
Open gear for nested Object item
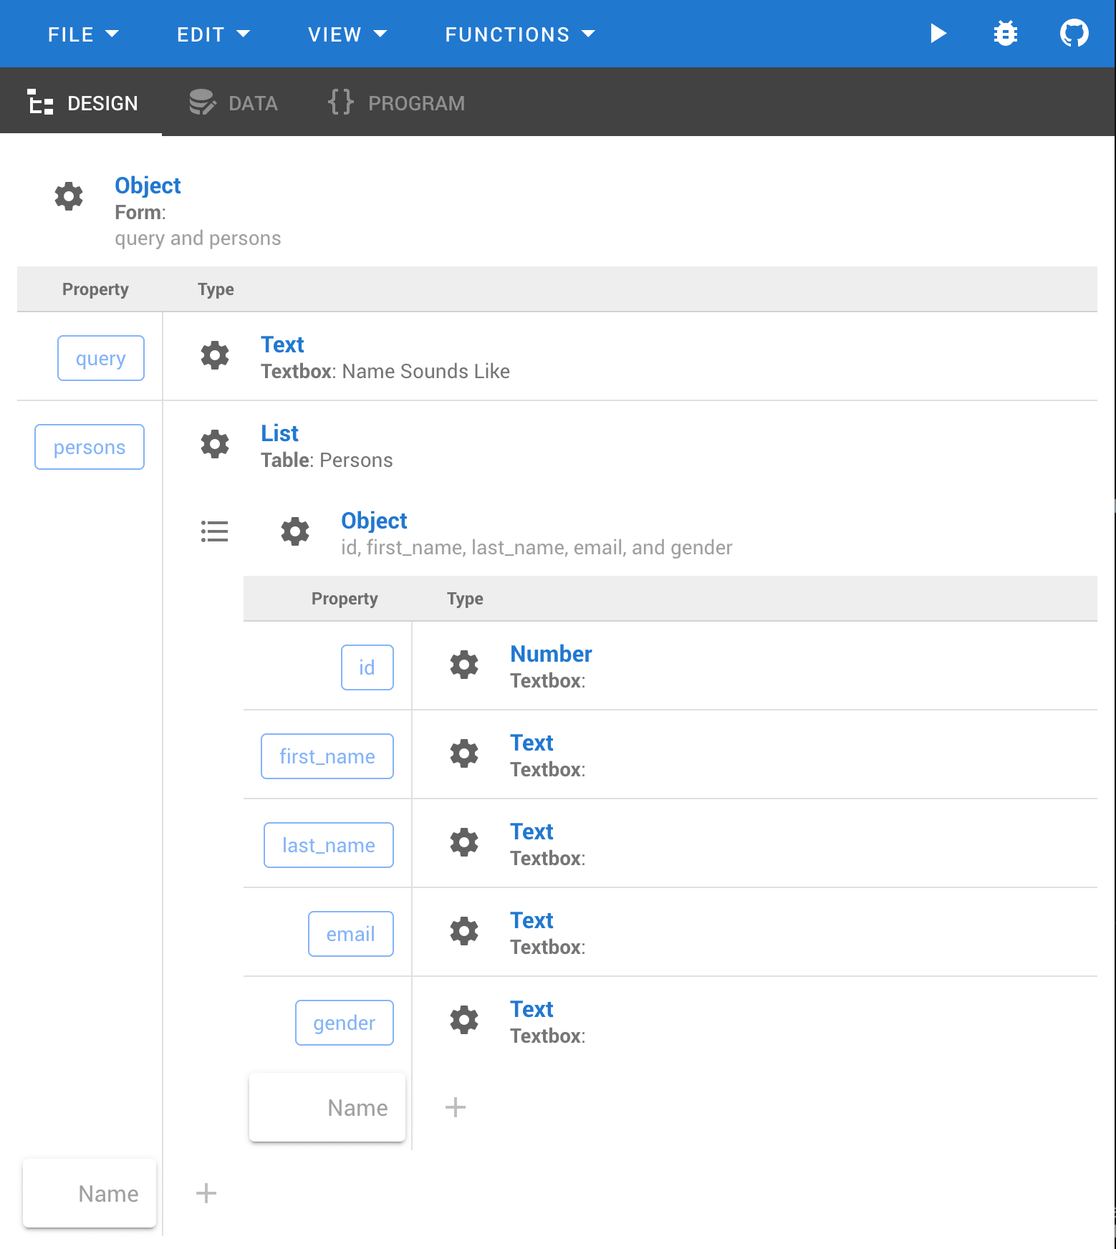[x=295, y=531]
